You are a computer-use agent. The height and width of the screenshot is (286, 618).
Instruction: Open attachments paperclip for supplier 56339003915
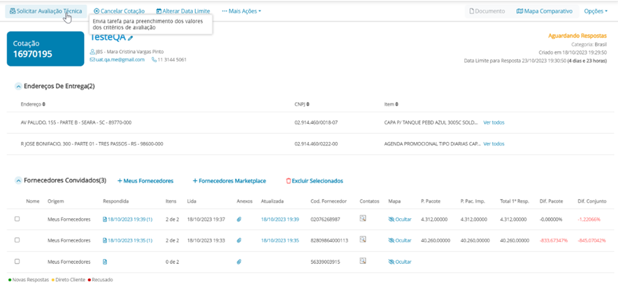click(239, 262)
